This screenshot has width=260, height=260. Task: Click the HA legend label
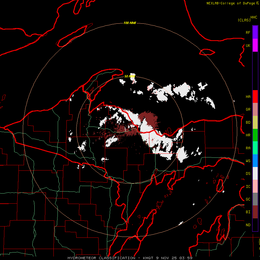(248, 96)
